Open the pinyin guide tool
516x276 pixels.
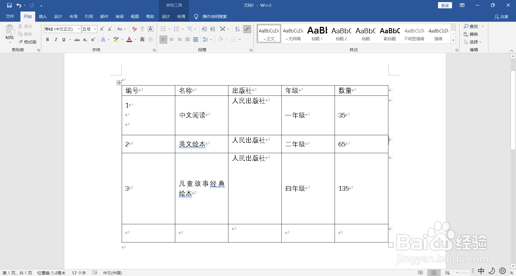click(x=142, y=29)
